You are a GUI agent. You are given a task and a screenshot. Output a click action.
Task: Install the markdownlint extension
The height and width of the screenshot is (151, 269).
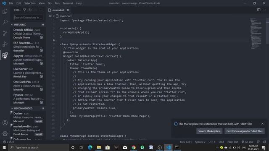pyautogui.click(x=38, y=134)
